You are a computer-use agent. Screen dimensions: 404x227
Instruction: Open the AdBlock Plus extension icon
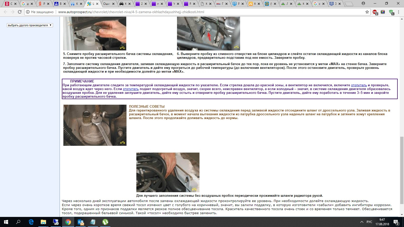coord(375,12)
